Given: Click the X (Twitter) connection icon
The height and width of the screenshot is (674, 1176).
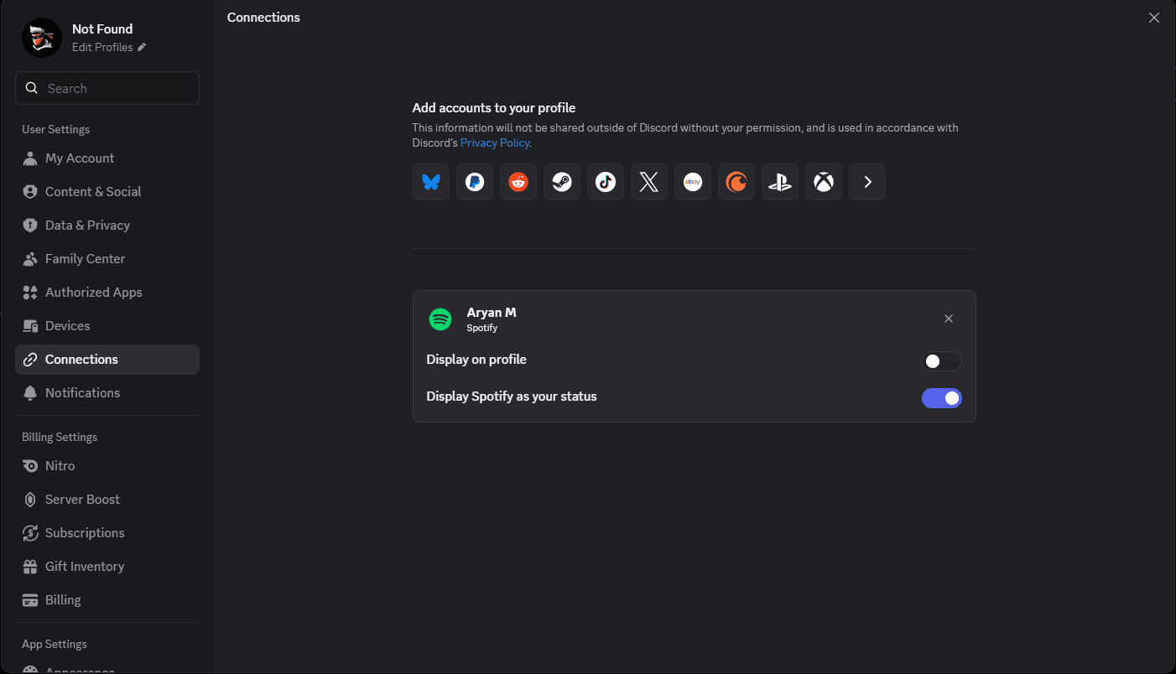Looking at the screenshot, I should coord(649,182).
